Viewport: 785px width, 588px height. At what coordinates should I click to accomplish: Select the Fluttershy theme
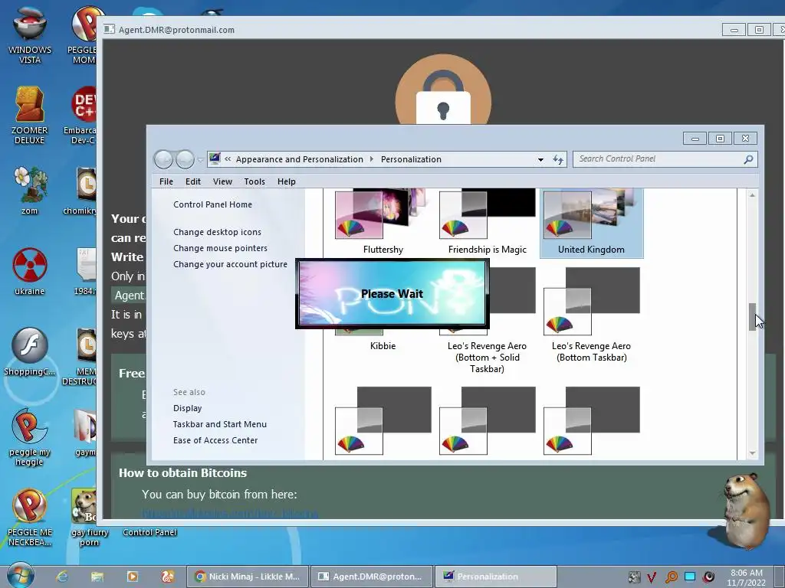tap(383, 223)
